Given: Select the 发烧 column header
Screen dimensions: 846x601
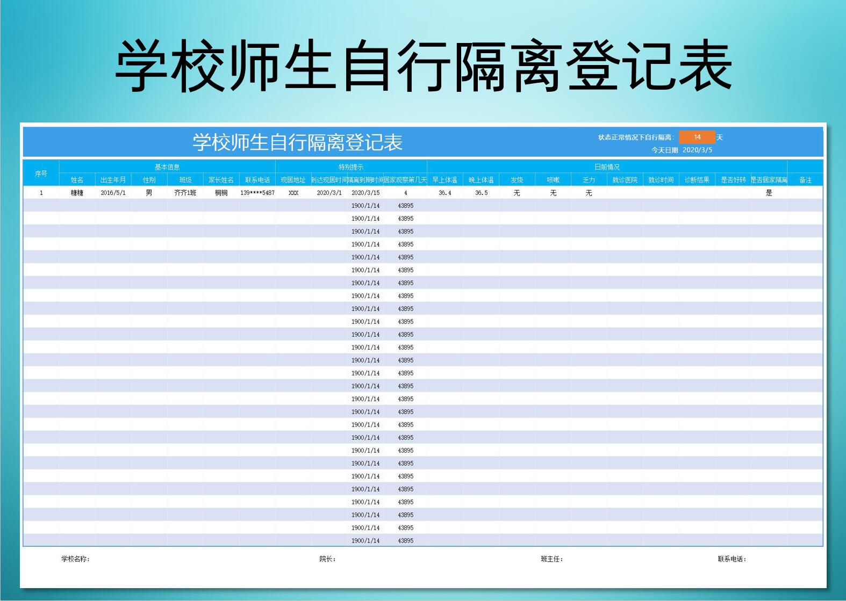Looking at the screenshot, I should pyautogui.click(x=517, y=180).
